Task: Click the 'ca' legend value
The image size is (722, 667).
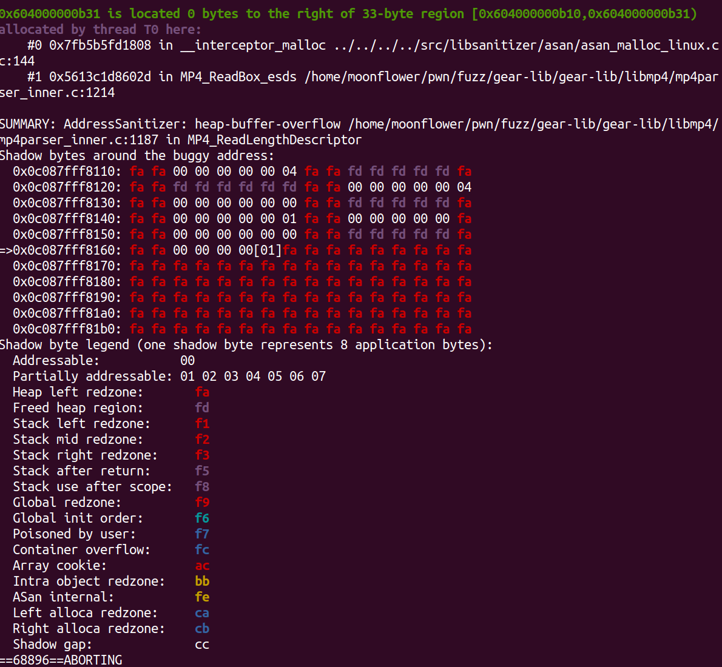Action: [x=202, y=613]
